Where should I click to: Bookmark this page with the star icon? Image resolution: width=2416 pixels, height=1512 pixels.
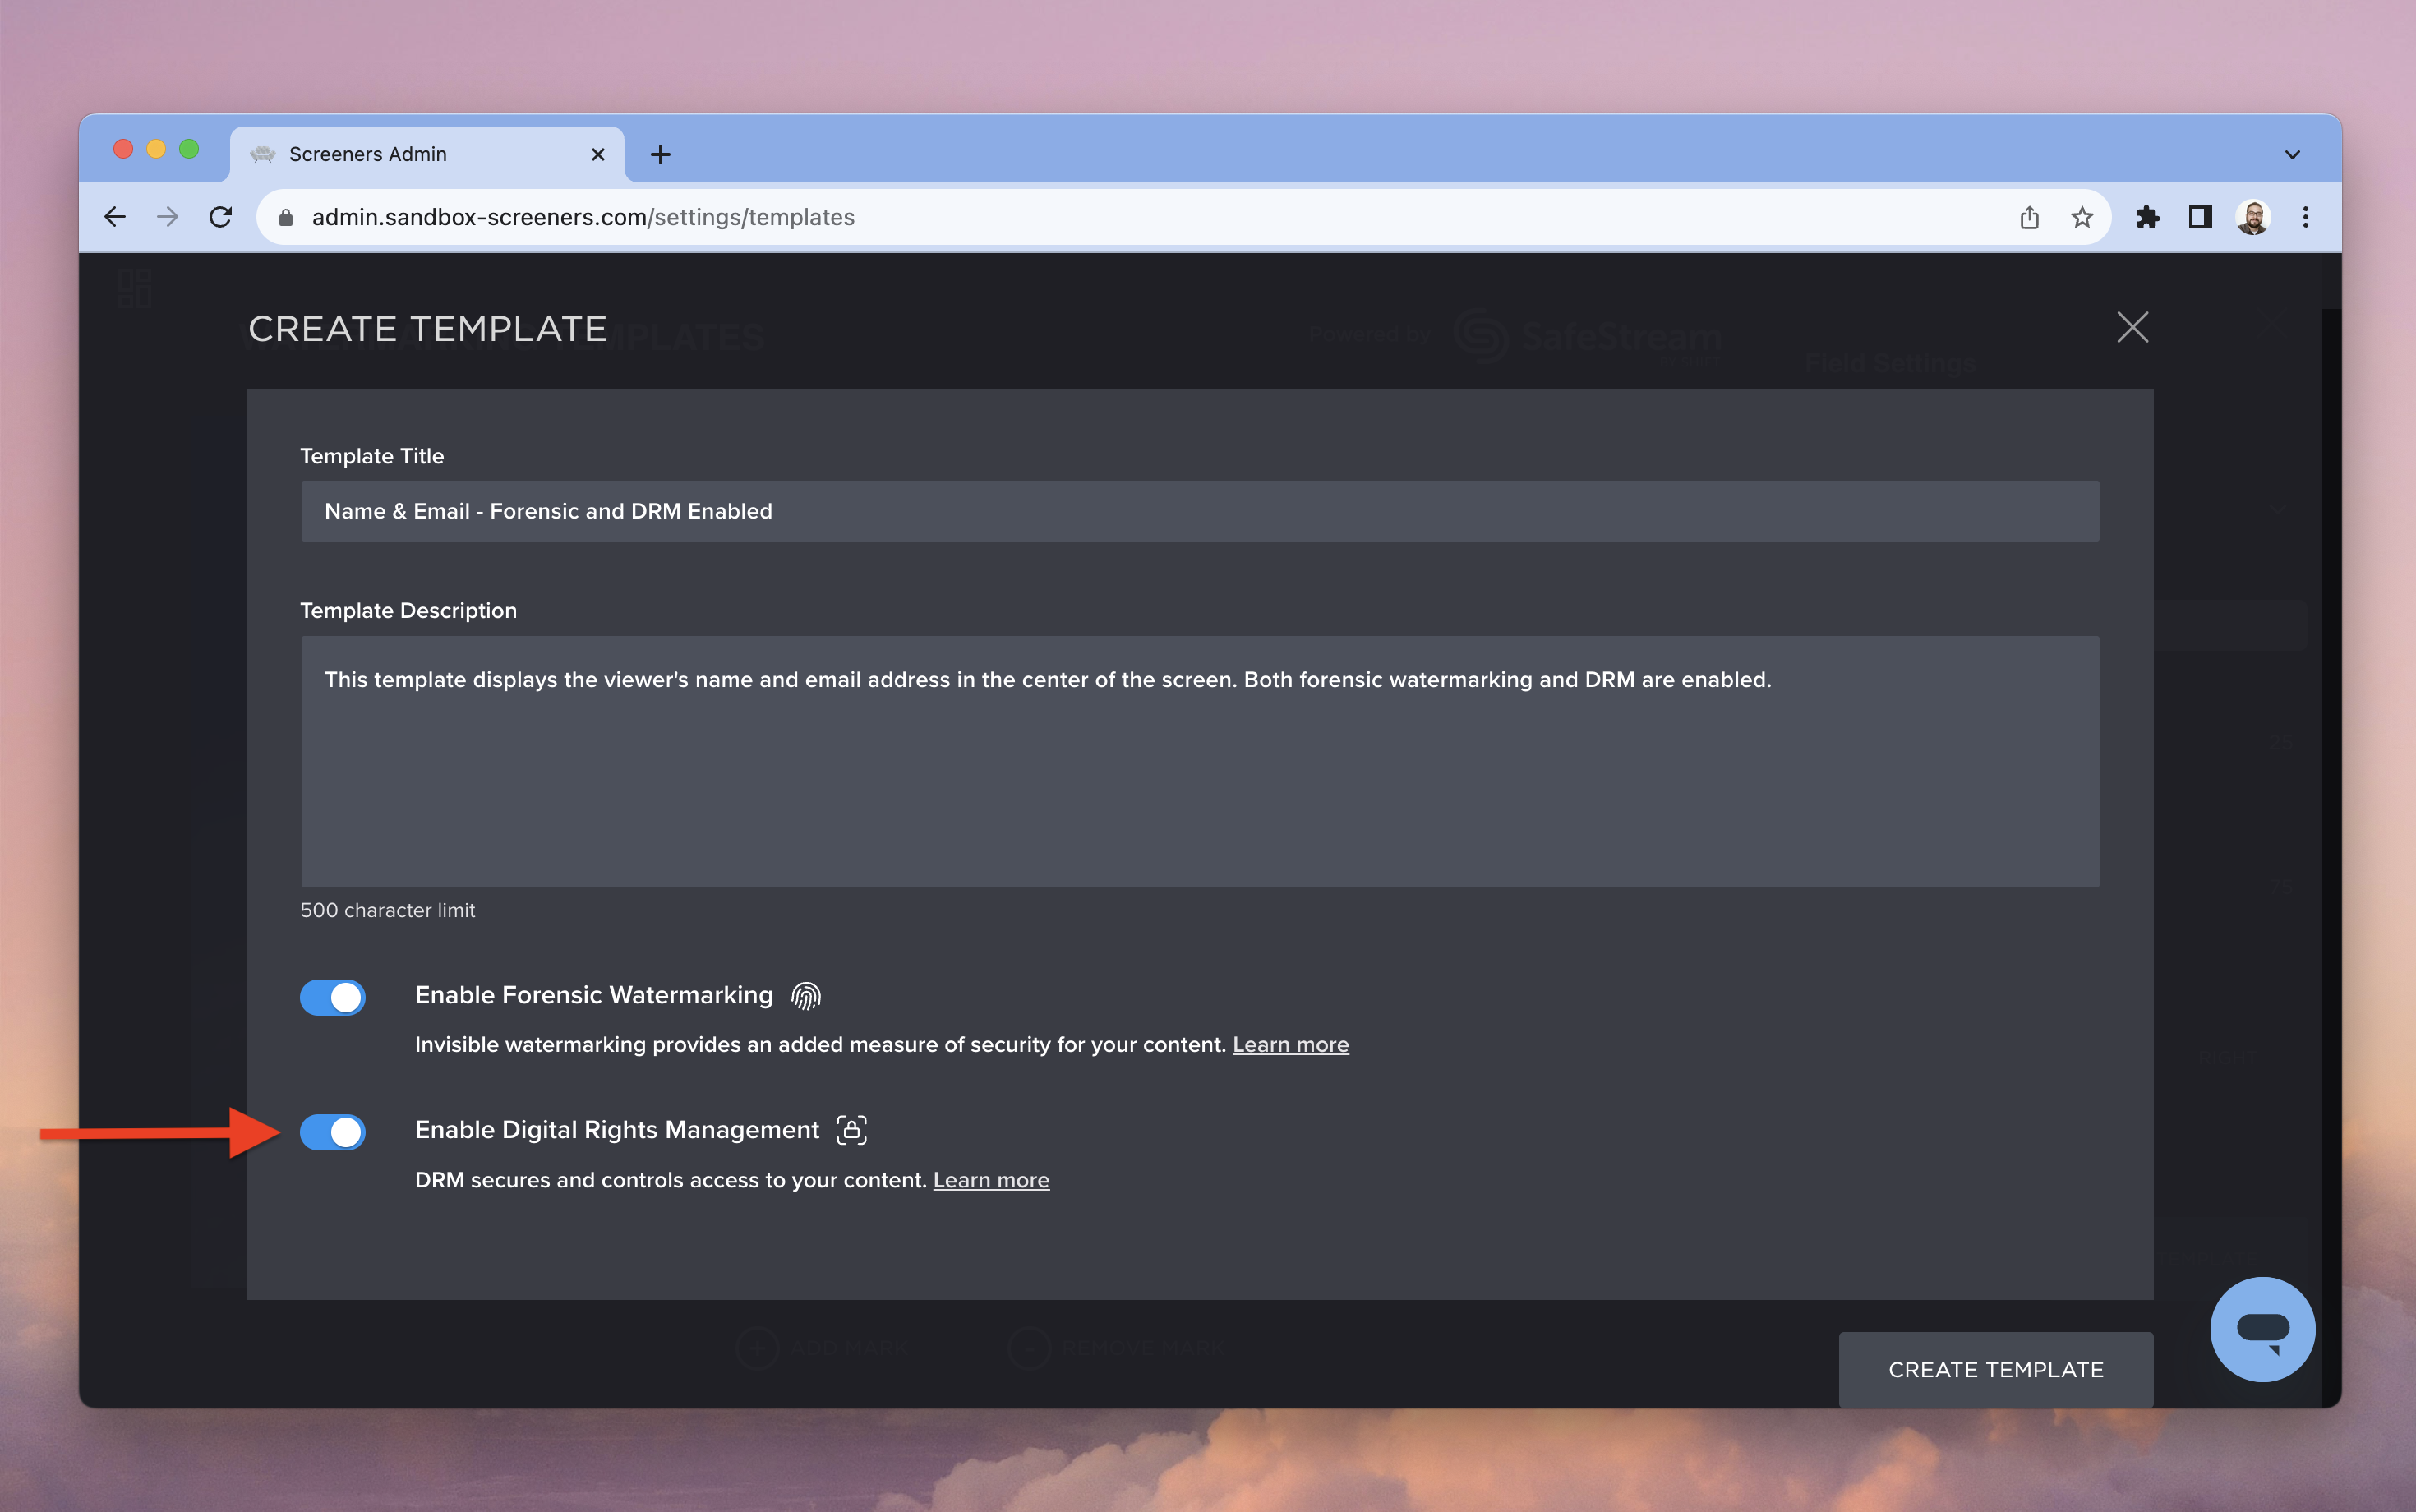coord(2082,217)
